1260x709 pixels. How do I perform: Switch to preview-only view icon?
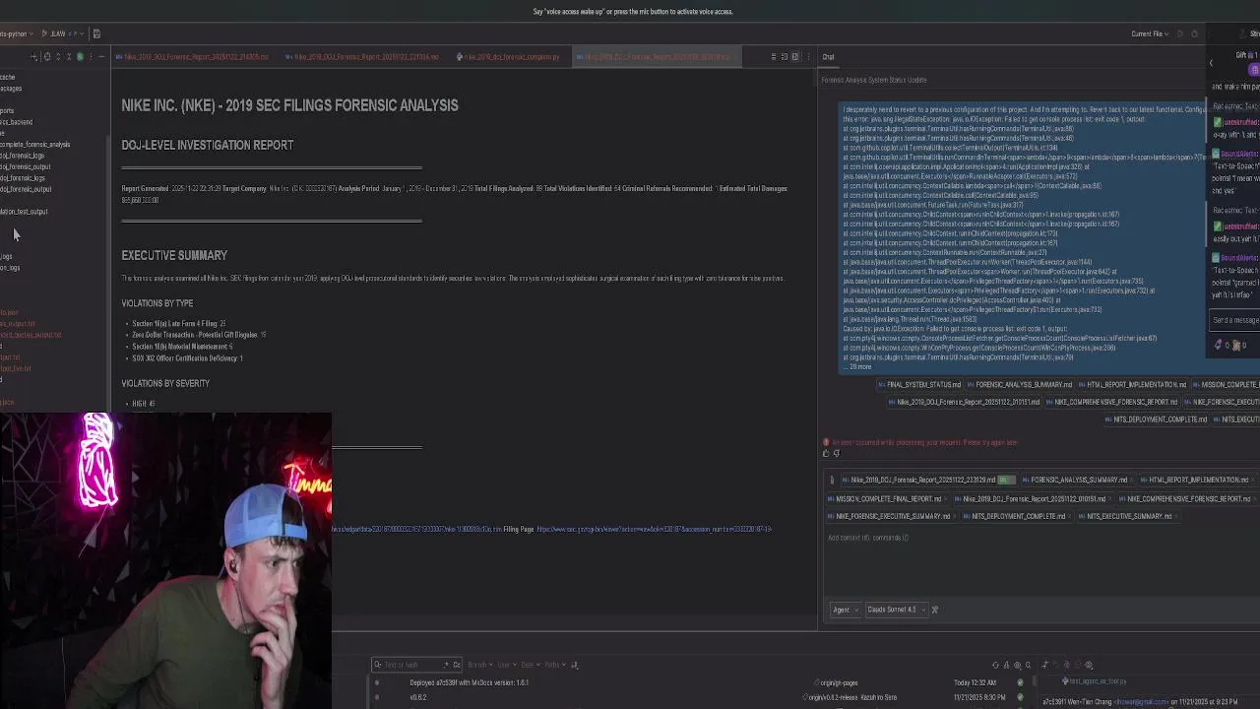point(795,57)
